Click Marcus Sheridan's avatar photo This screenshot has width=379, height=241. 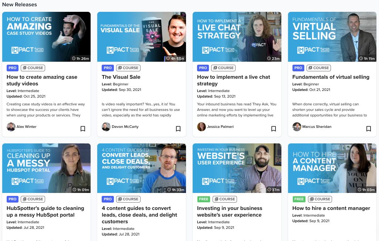(297, 127)
